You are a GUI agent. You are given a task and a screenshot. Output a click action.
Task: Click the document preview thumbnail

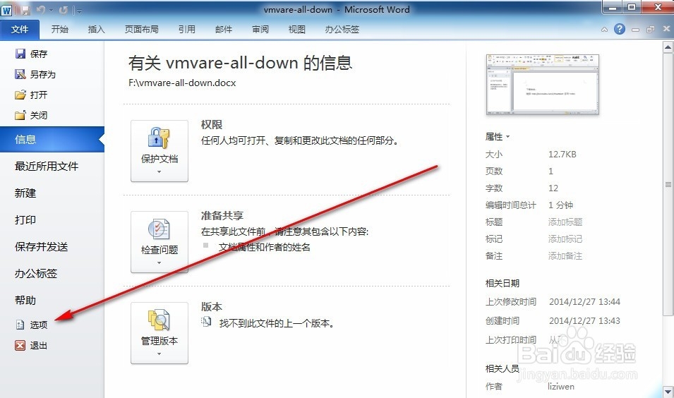(x=543, y=85)
